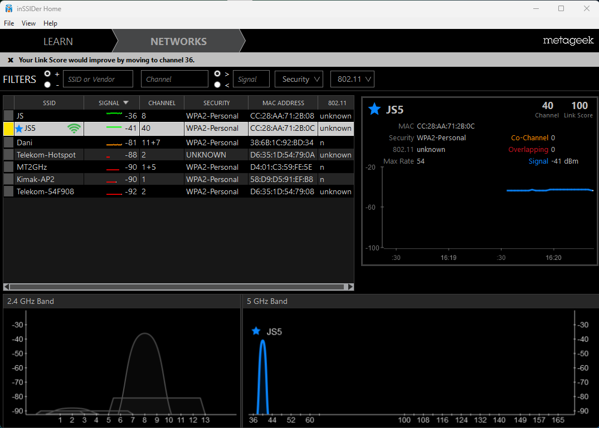The image size is (599, 428).
Task: Click the large blue star in JS5 details panel
Action: pos(374,109)
